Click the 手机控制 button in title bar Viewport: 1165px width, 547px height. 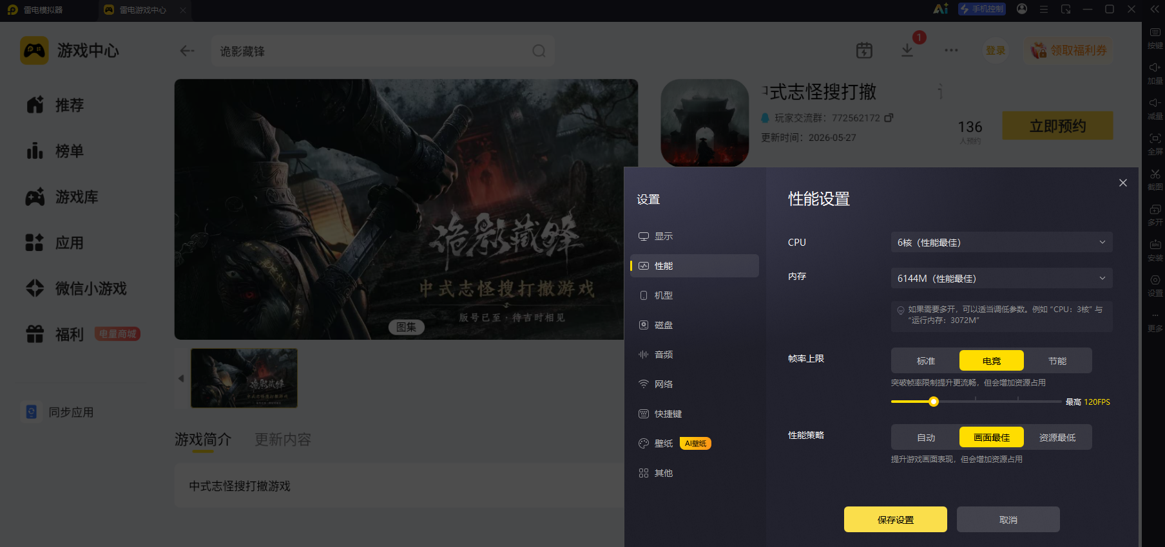click(982, 9)
